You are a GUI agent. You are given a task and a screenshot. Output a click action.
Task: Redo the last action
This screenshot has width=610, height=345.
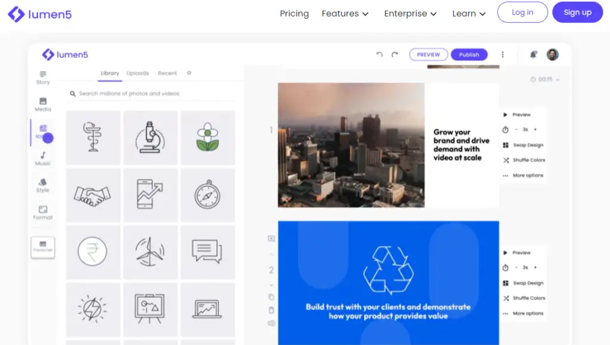click(x=395, y=54)
